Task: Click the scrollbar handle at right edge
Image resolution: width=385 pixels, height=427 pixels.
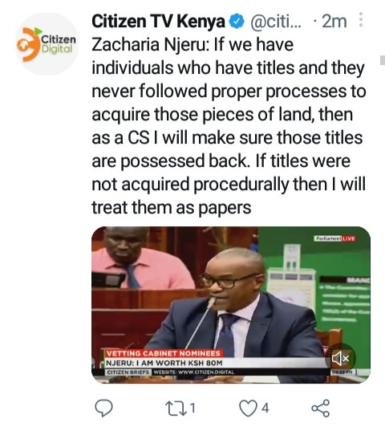Action: point(383,60)
